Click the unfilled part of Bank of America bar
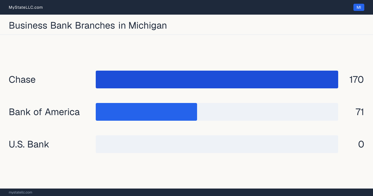 pyautogui.click(x=268, y=112)
